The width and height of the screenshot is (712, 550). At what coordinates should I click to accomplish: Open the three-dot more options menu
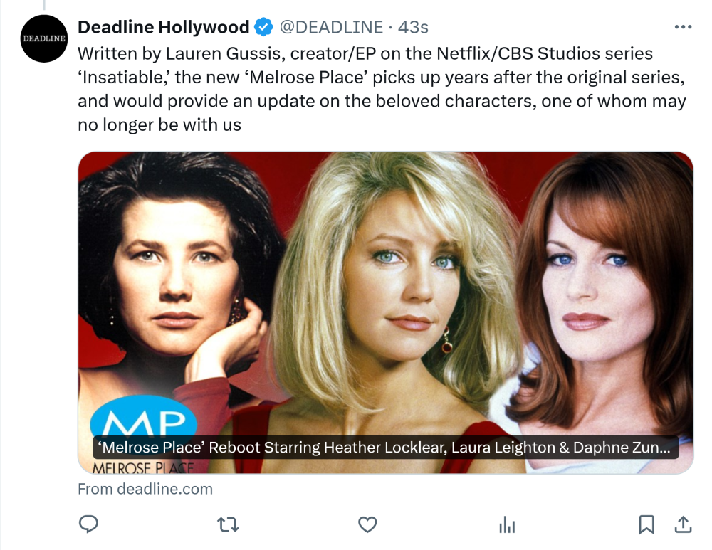(683, 27)
